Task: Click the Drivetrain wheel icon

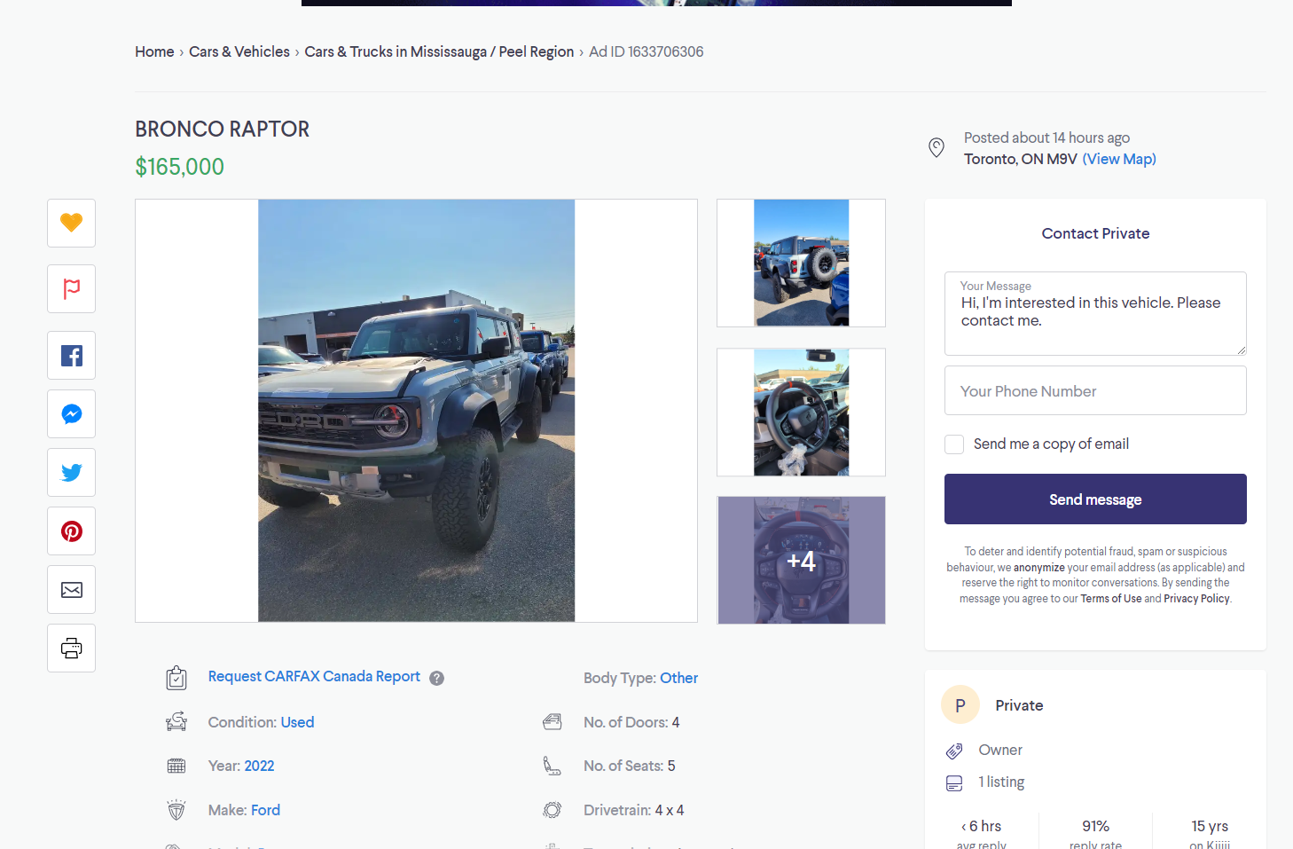Action: click(552, 810)
